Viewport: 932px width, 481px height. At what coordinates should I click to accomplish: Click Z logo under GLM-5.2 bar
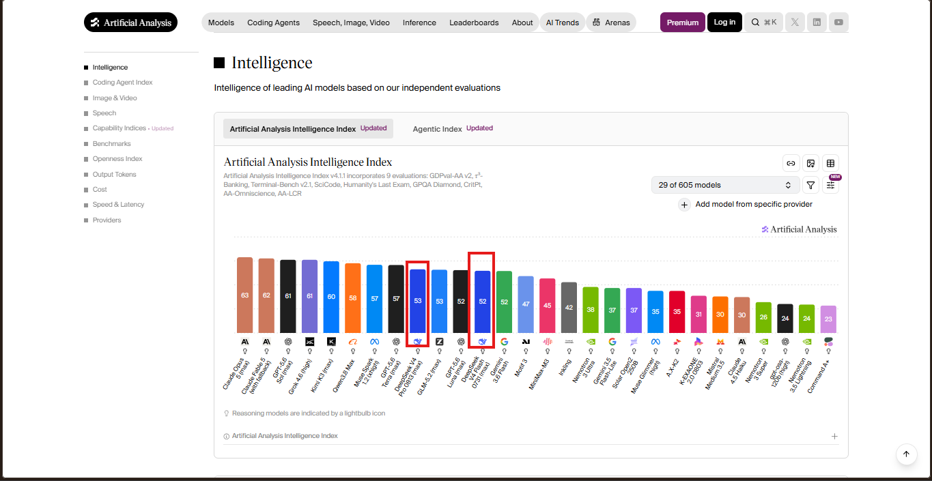439,341
